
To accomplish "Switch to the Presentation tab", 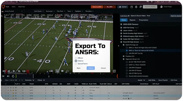I will click(x=144, y=20).
